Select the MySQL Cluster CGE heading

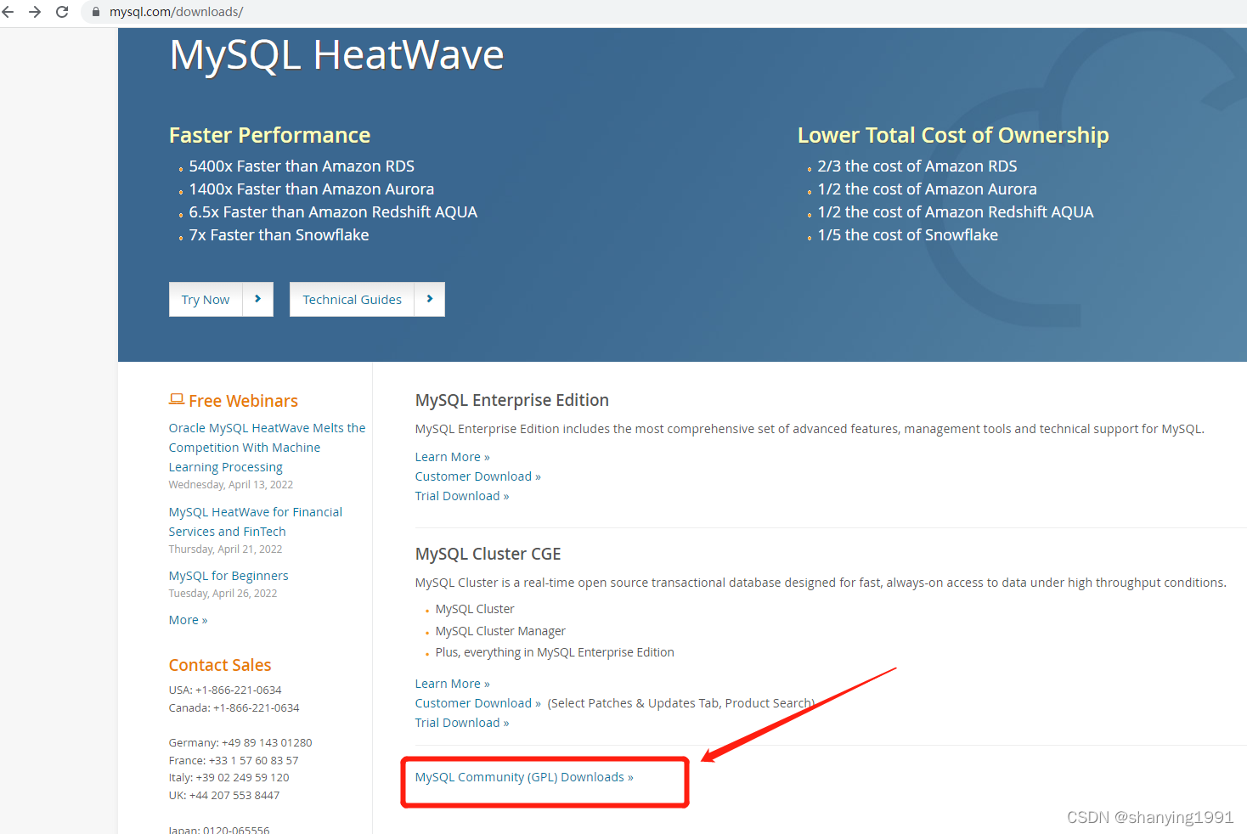click(488, 554)
